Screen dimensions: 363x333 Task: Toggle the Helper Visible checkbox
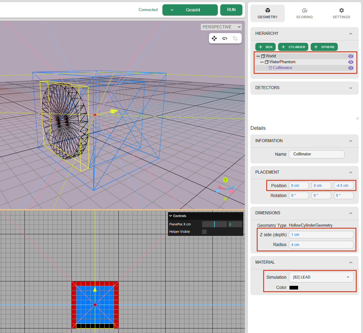pyautogui.click(x=205, y=232)
